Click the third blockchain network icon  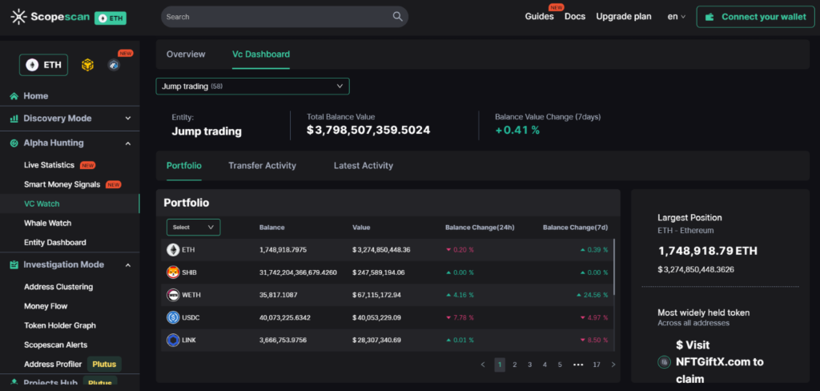point(114,65)
